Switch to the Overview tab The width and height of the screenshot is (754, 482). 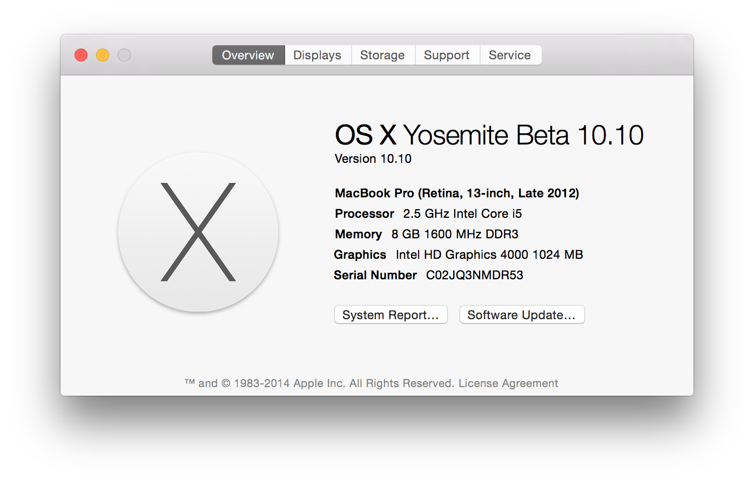(x=248, y=55)
